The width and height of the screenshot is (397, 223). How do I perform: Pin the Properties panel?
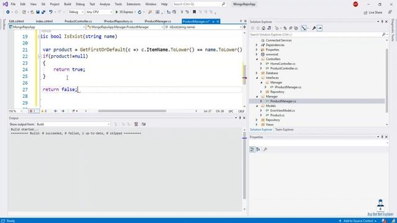tap(382, 137)
